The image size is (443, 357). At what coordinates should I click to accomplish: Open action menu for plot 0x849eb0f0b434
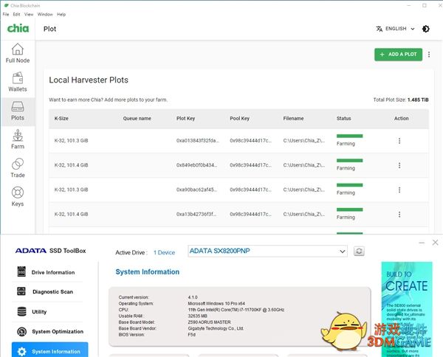click(399, 165)
